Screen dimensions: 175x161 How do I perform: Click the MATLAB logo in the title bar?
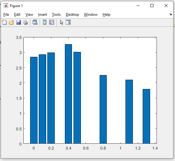pos(6,6)
